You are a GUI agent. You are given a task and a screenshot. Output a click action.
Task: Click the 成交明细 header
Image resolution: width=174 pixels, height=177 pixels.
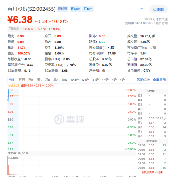click(152, 141)
